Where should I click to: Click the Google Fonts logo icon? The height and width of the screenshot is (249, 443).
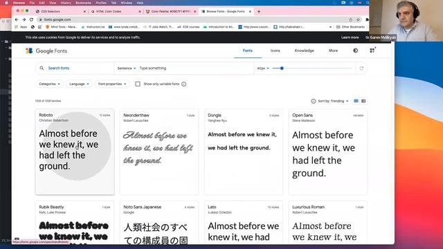pos(29,50)
